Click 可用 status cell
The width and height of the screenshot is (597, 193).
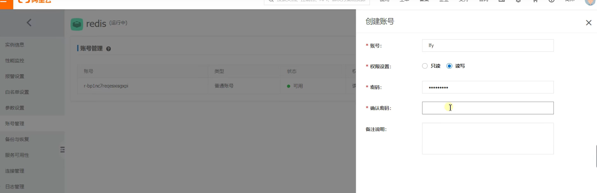pos(313,86)
